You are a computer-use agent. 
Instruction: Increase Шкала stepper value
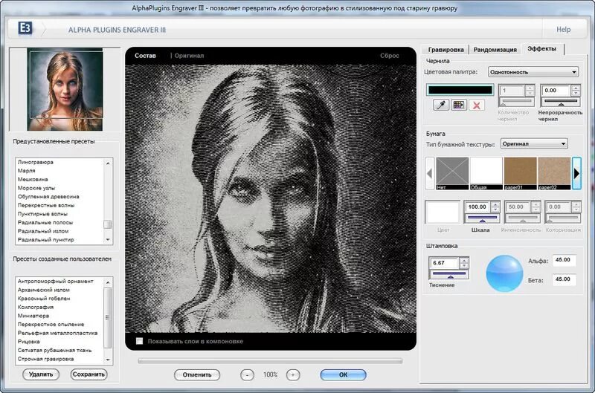495,204
